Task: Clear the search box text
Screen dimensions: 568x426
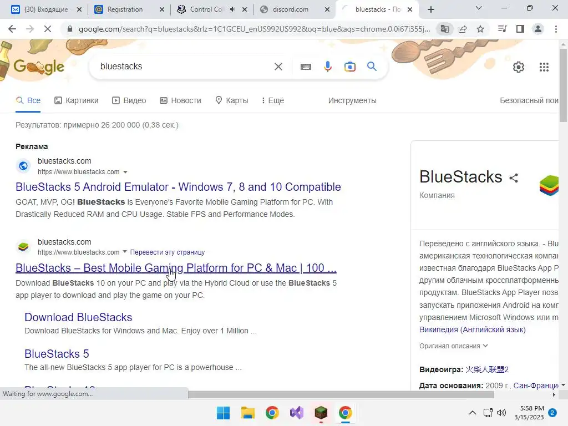Action: [278, 67]
